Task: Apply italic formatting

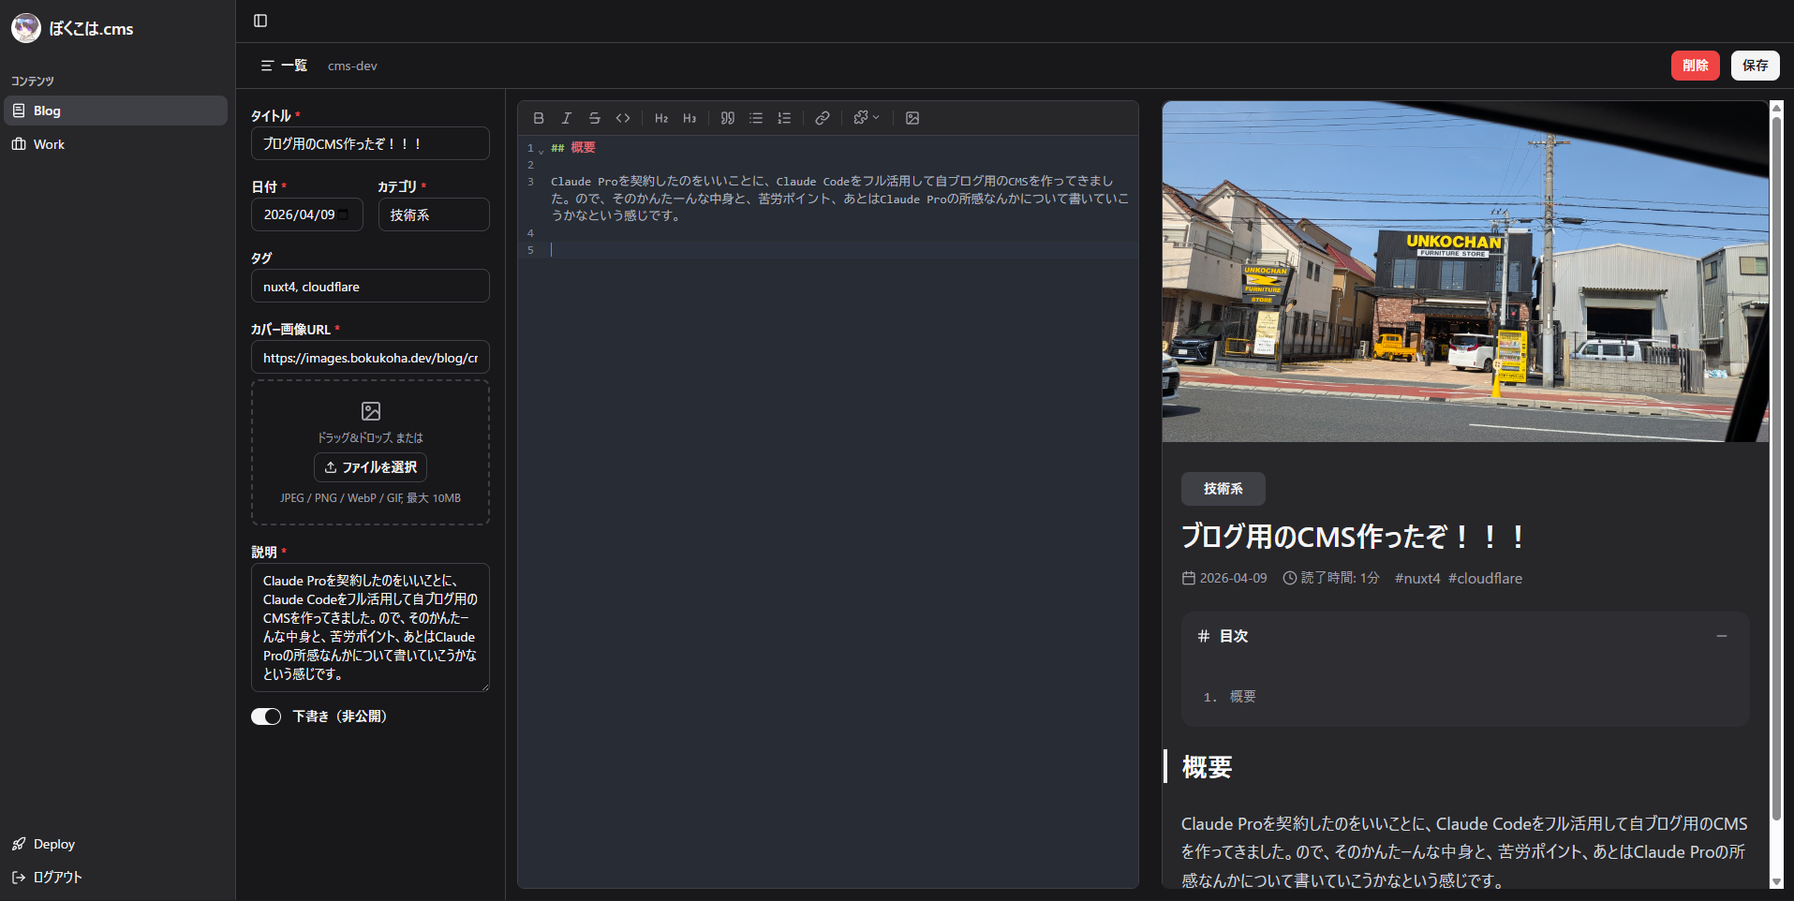Action: point(566,118)
